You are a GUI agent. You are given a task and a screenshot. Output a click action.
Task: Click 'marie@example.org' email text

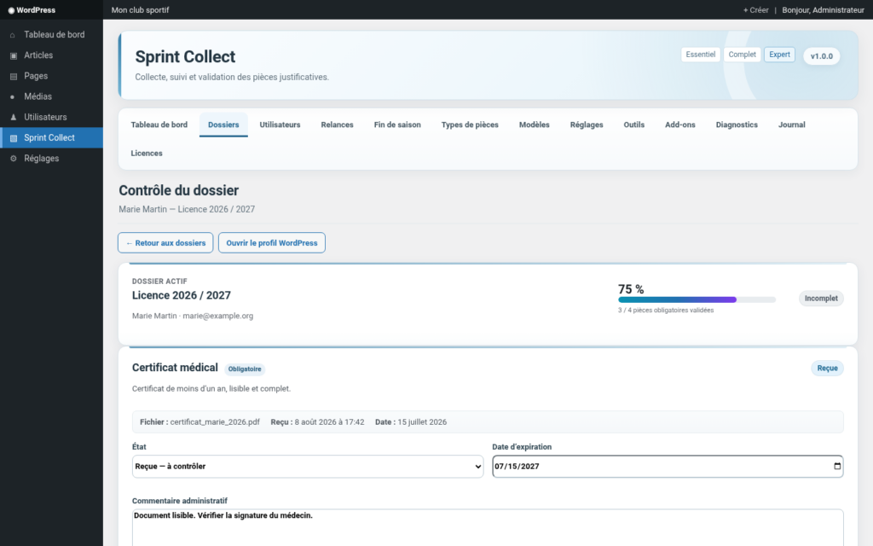point(217,316)
